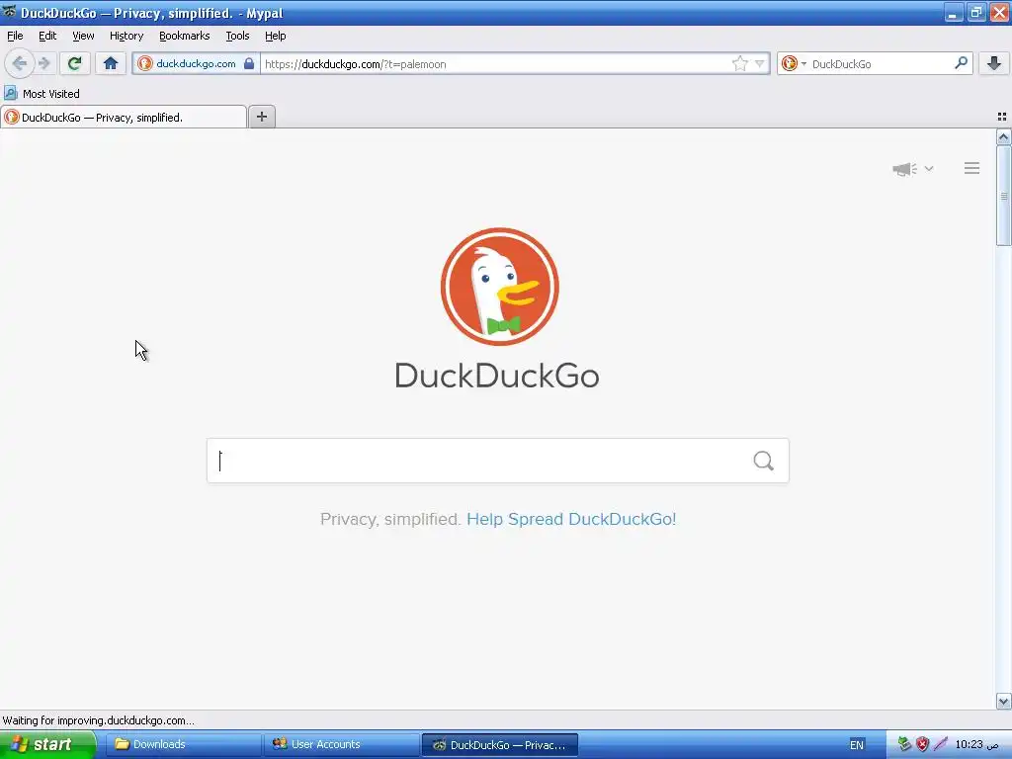
Task: Click the scrollbar down arrow
Action: (1003, 702)
